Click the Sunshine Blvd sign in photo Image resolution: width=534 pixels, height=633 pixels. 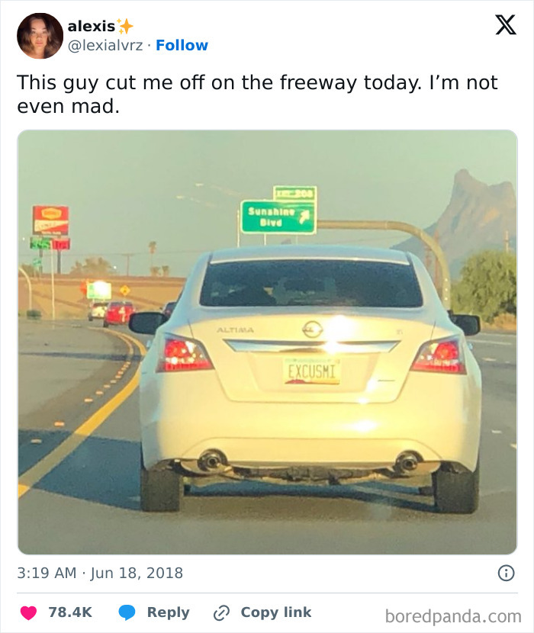click(x=278, y=217)
